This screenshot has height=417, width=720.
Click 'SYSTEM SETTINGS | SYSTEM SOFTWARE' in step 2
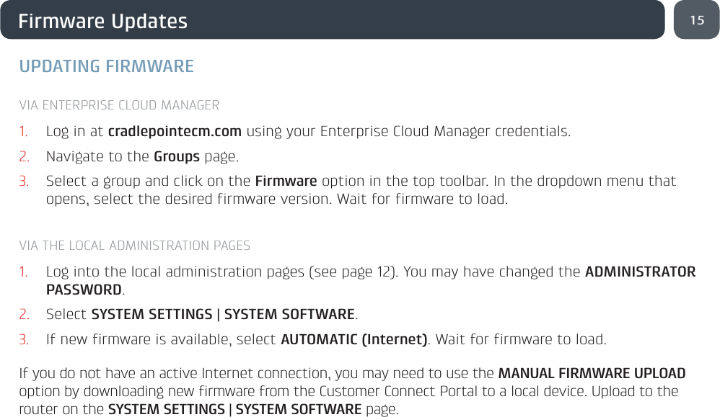coord(223,314)
